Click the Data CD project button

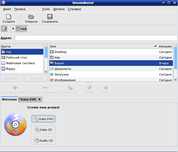43,130
